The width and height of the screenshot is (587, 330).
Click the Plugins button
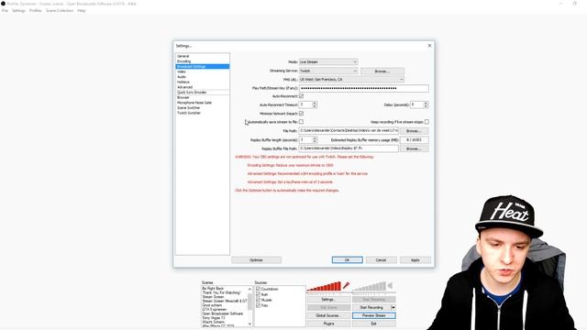[x=328, y=324]
